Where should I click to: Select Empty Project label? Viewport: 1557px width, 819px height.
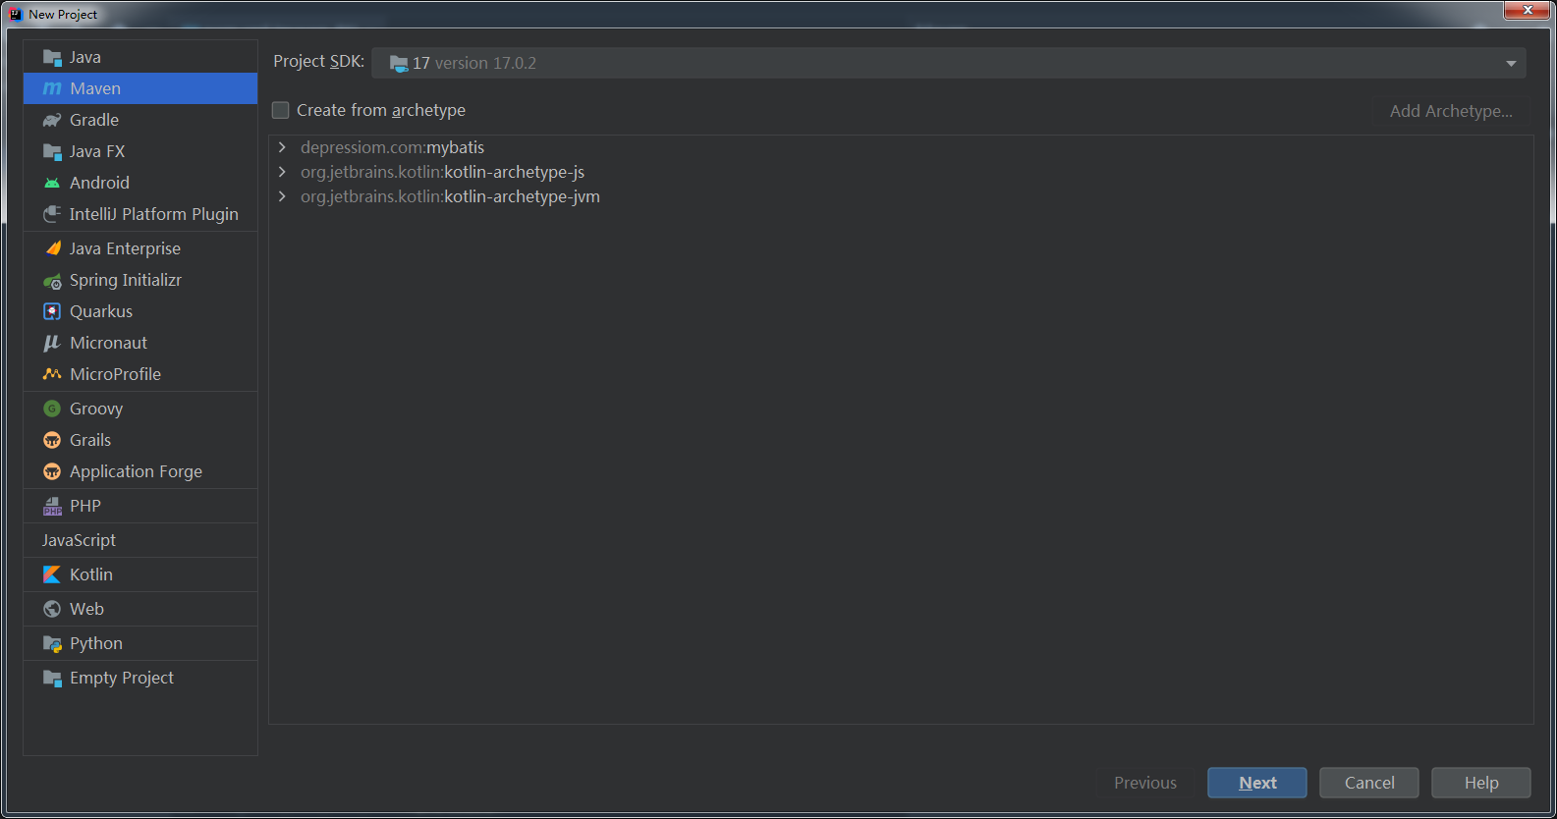click(122, 678)
